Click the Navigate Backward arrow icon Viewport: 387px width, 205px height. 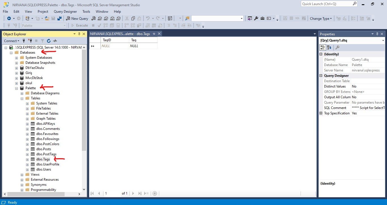9,18
